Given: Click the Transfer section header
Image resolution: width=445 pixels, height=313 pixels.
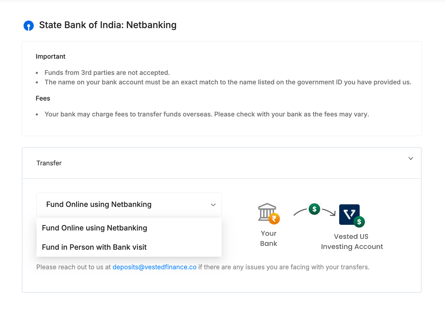Looking at the screenshot, I should (x=49, y=163).
